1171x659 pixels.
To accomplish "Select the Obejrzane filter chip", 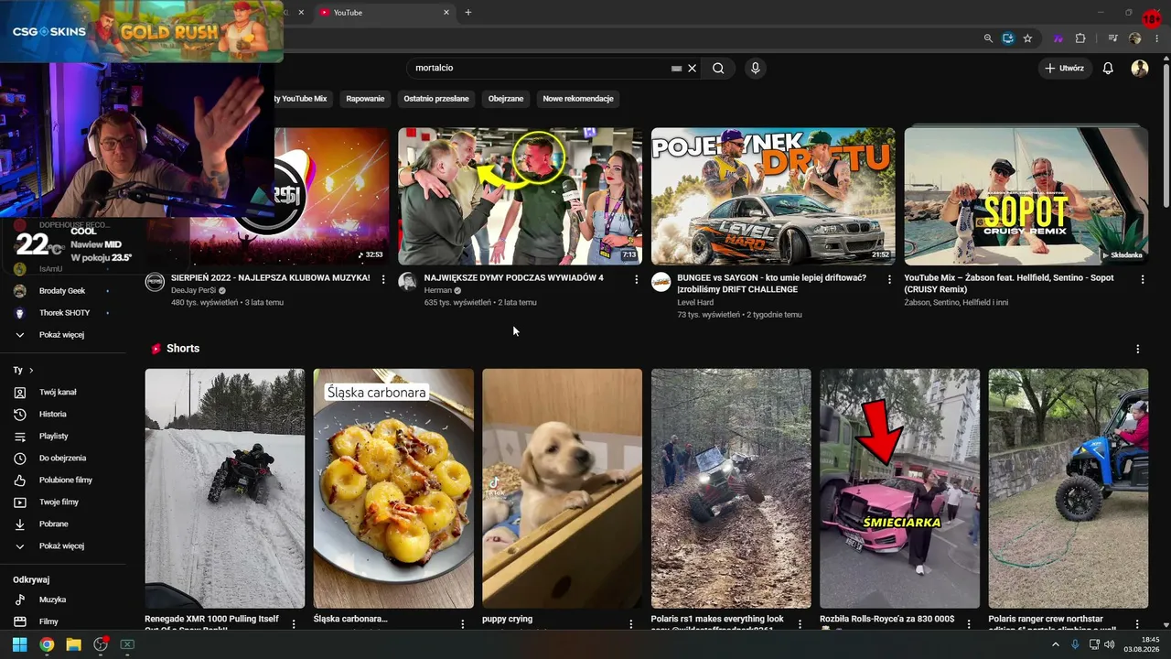I will tap(506, 98).
